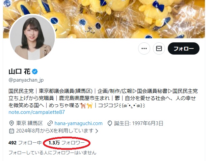The width and height of the screenshot is (211, 161).
Task: Expand the chevron after 2024年8月からXを利用しています
Action: pyautogui.click(x=97, y=131)
